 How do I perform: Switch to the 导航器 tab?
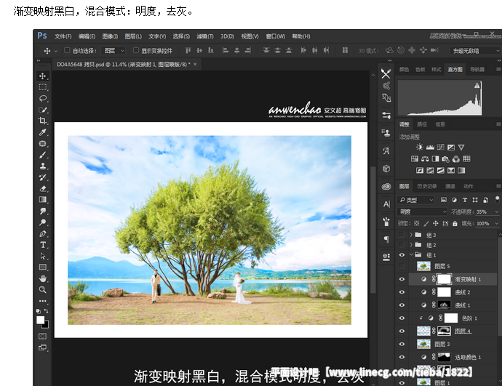477,69
